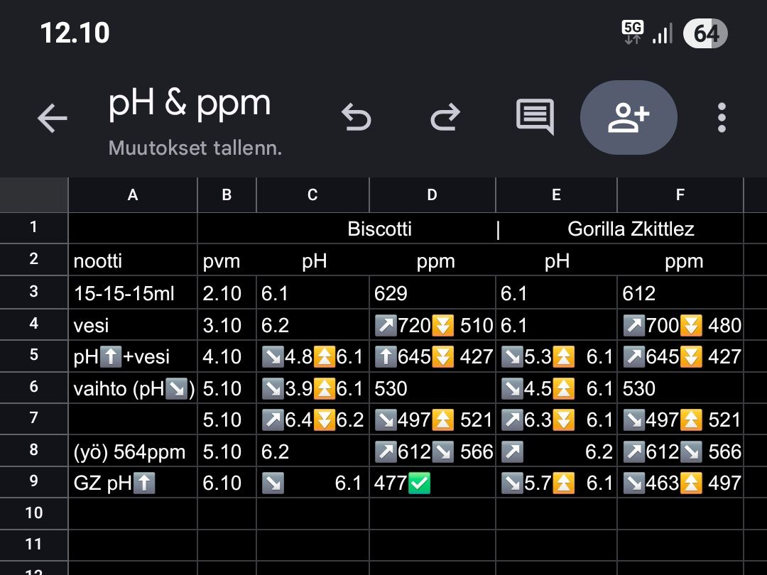Tap the document title pH & ppm
Viewport: 767px width, 575px height.
click(190, 104)
